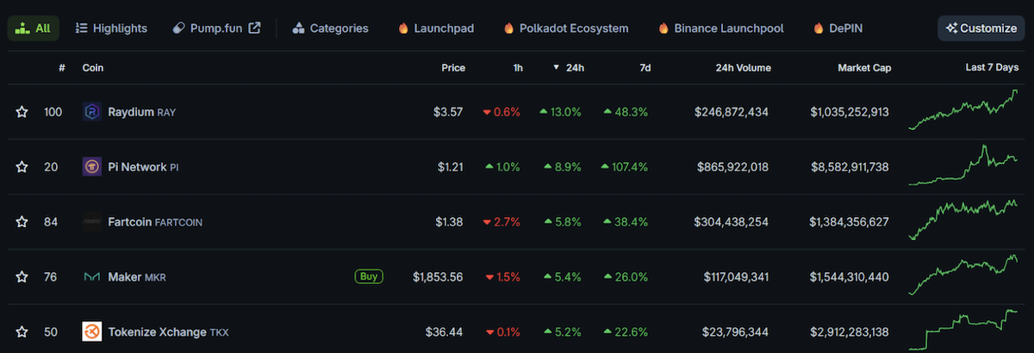Viewport: 1034px width, 353px height.
Task: View Pi Network's last 7 days sparkline
Action: point(963,165)
